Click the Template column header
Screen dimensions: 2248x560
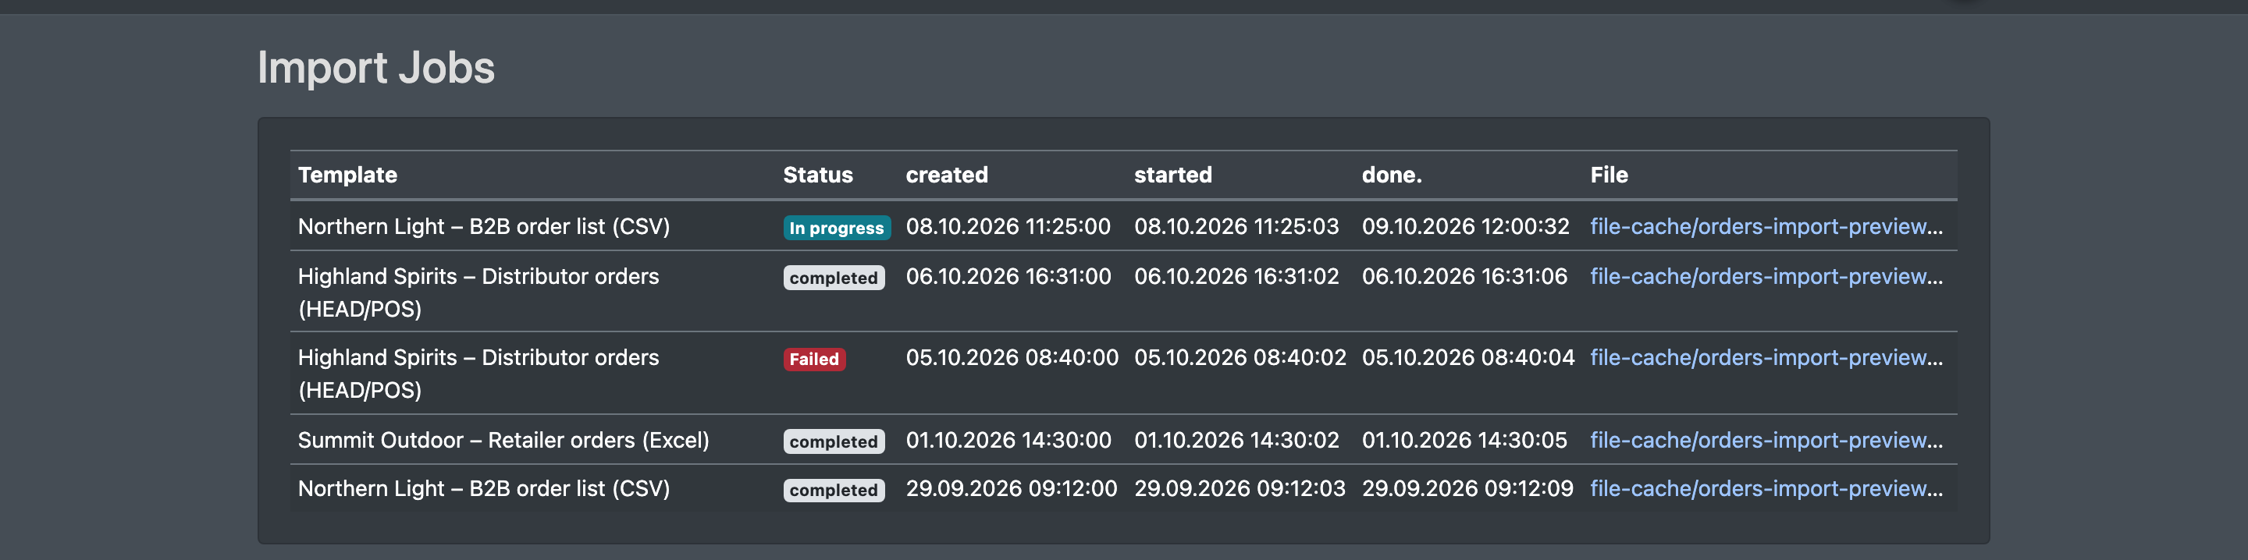[x=347, y=175]
